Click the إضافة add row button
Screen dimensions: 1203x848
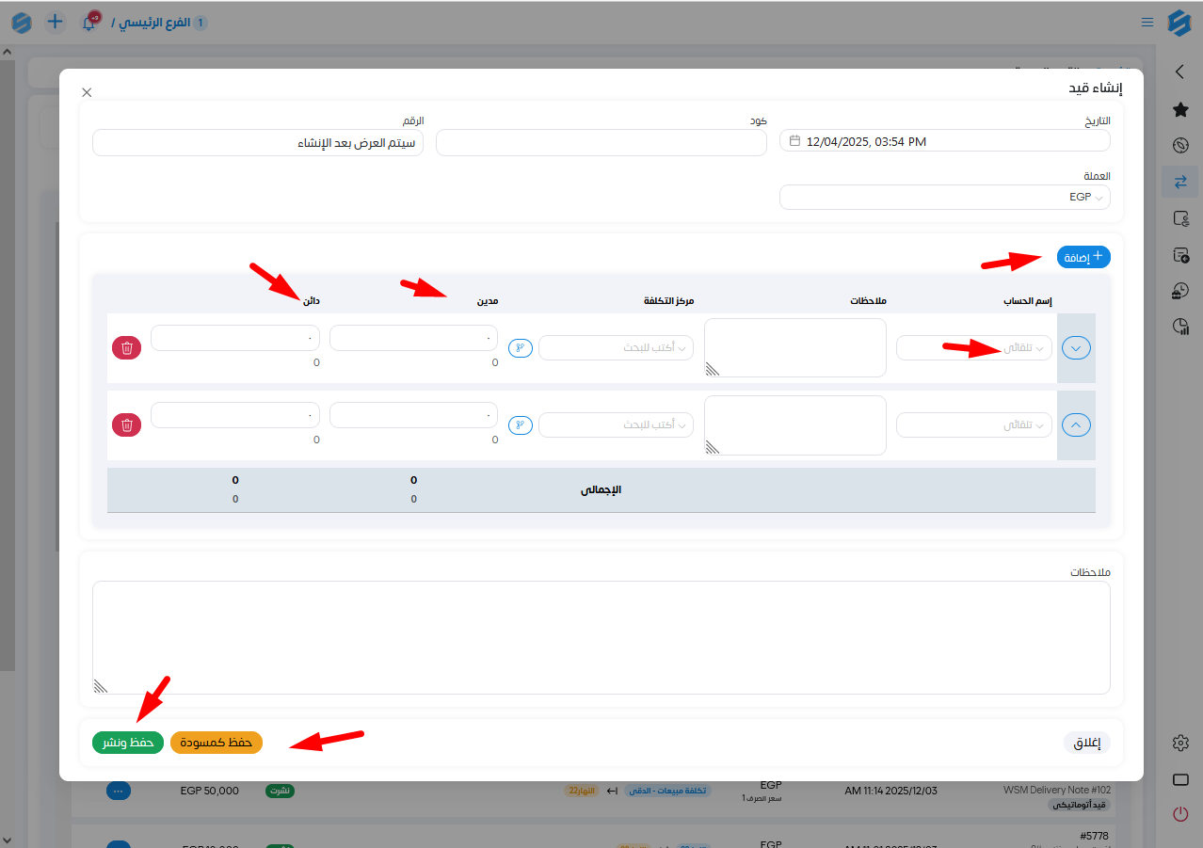1083,257
